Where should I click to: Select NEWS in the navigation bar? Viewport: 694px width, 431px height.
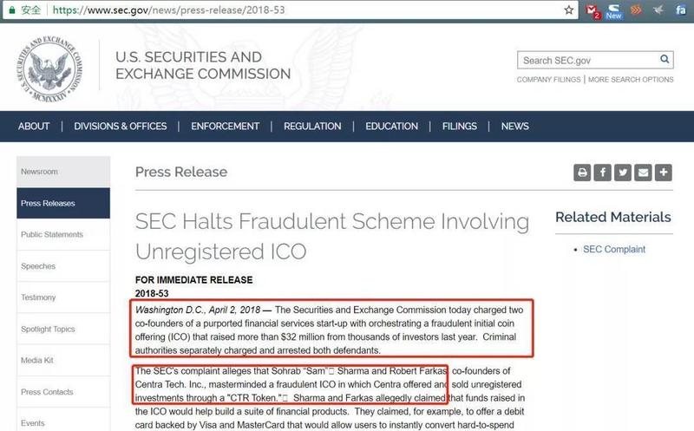514,127
